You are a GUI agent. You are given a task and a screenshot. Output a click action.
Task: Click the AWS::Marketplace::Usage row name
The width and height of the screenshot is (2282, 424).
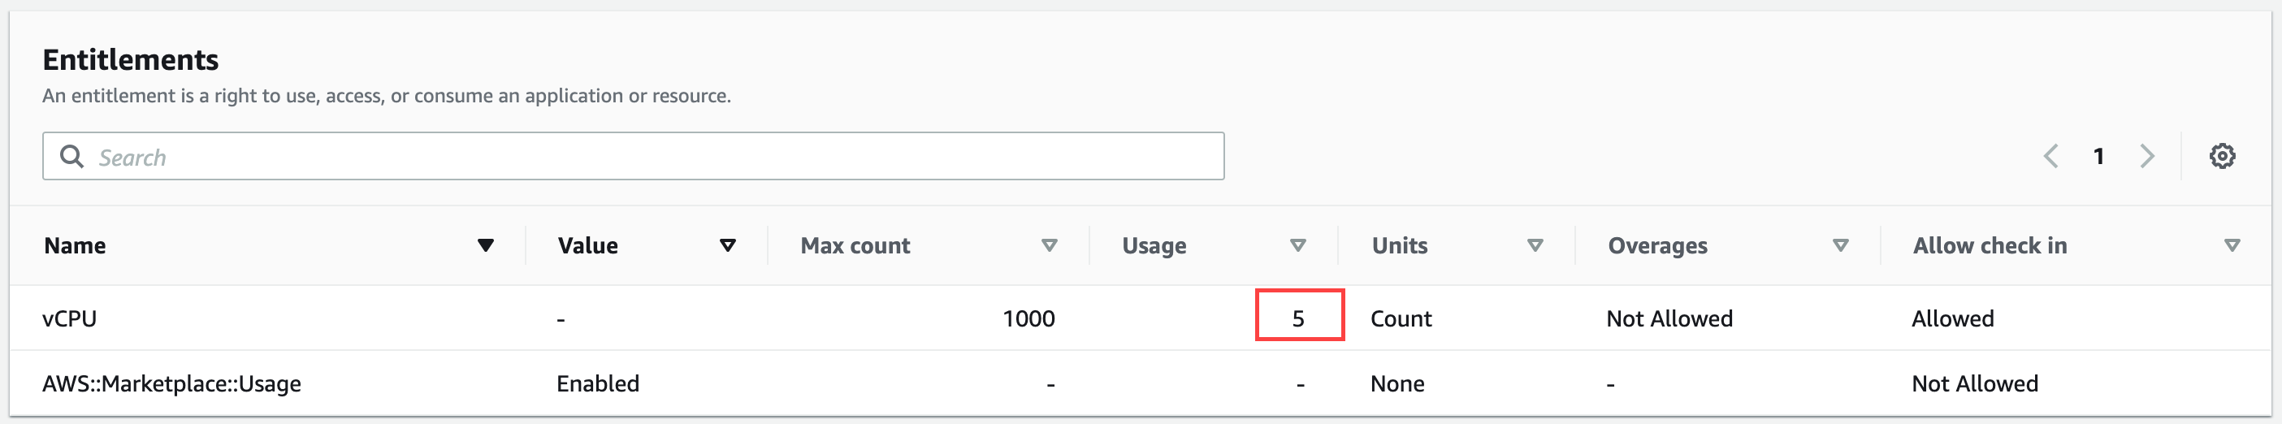click(172, 384)
